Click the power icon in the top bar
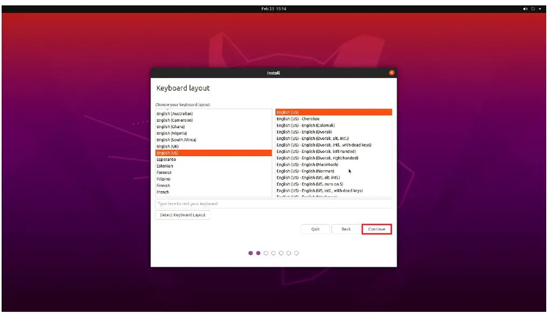 click(533, 9)
